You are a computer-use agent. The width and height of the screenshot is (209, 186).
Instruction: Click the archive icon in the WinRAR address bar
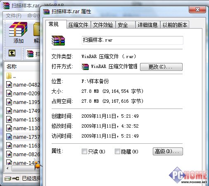(30, 54)
